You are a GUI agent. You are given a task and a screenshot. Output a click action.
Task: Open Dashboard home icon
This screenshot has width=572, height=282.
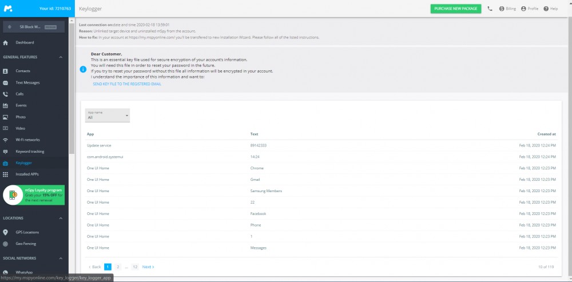[6, 43]
